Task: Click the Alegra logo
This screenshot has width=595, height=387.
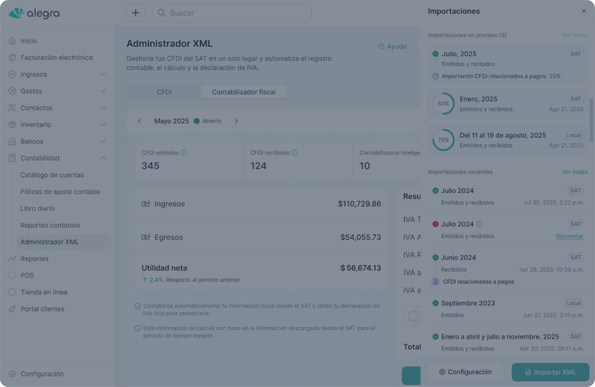Action: [34, 13]
